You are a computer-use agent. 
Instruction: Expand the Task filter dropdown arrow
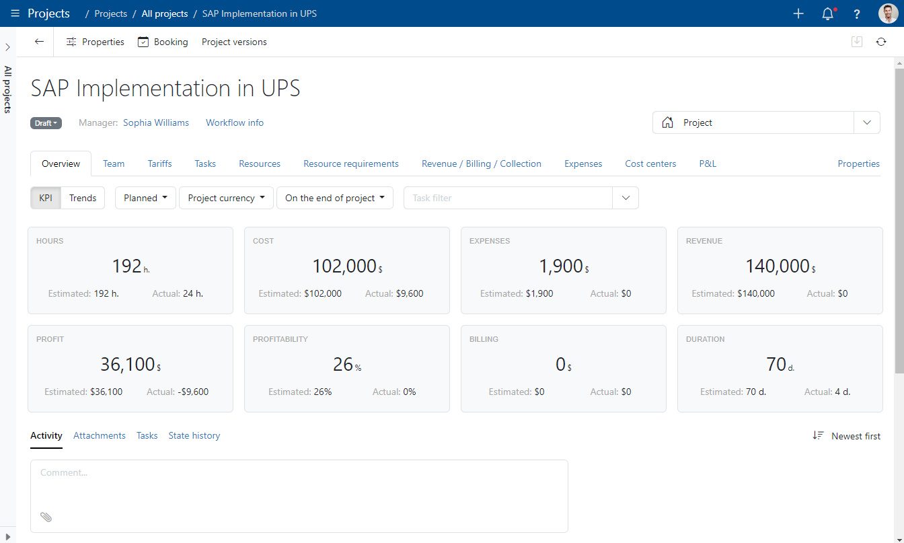626,198
